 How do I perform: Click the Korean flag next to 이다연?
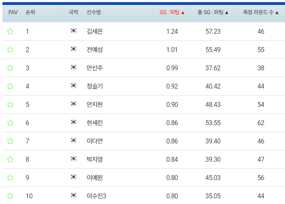point(74,140)
